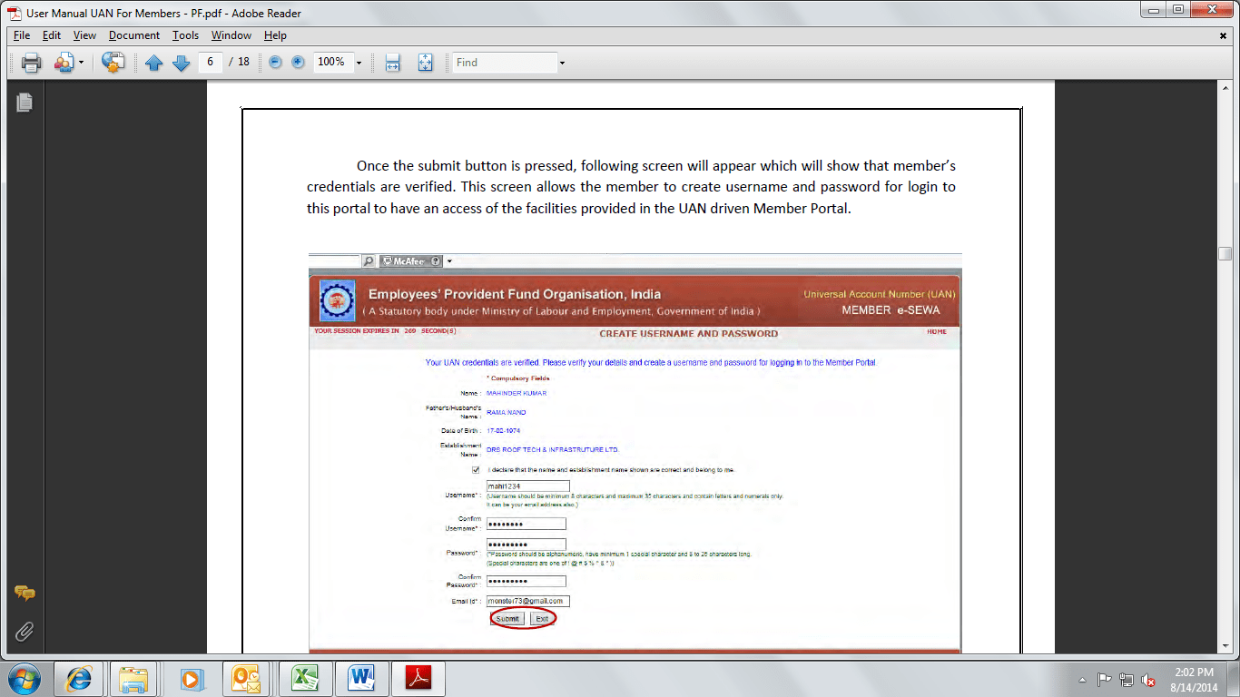Click the Username field containing mahi1234
Screen dimensions: 1240x697
coord(527,486)
